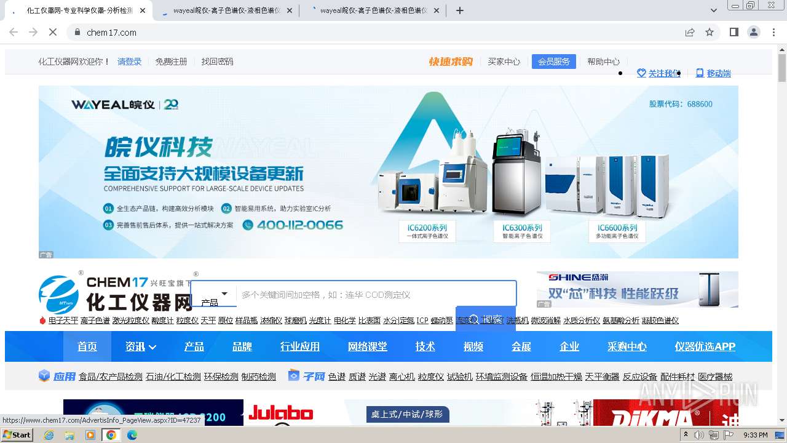Image resolution: width=787 pixels, height=443 pixels.
Task: Go back to the previous page
Action: coord(14,32)
